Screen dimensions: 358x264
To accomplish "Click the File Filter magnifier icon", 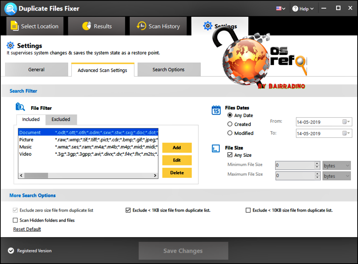I will click(x=20, y=107).
